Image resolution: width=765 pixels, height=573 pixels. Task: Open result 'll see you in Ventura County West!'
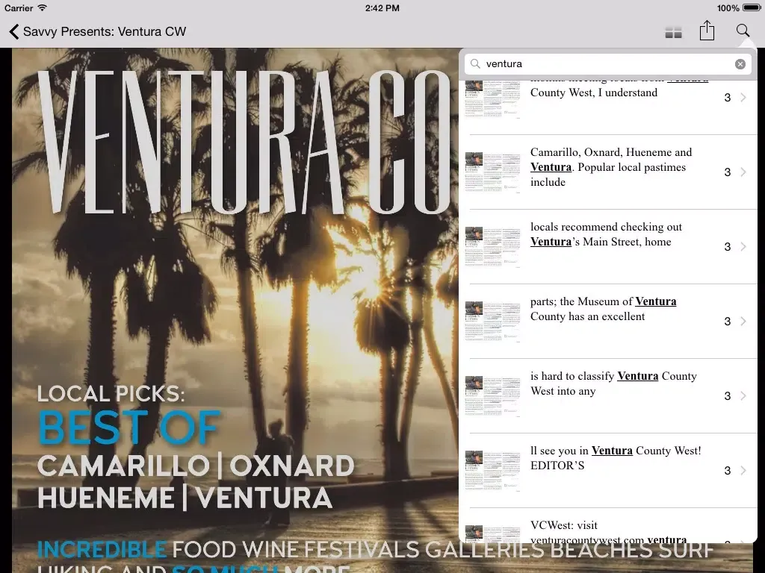click(x=608, y=470)
